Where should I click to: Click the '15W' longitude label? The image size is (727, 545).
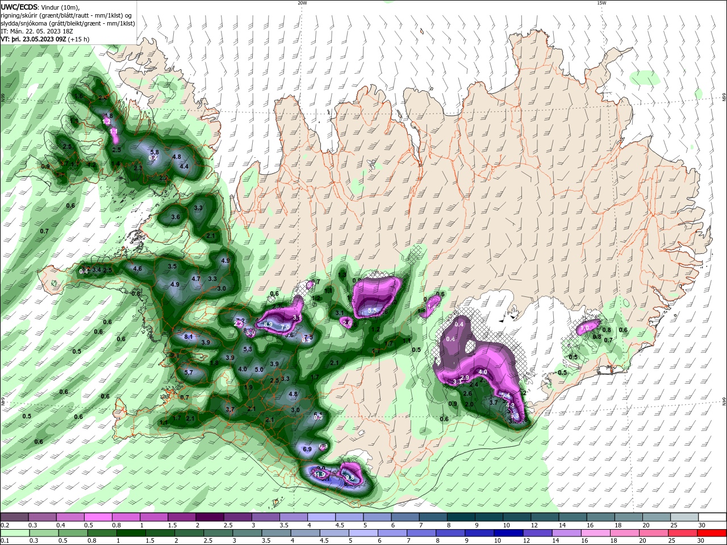[x=601, y=3]
